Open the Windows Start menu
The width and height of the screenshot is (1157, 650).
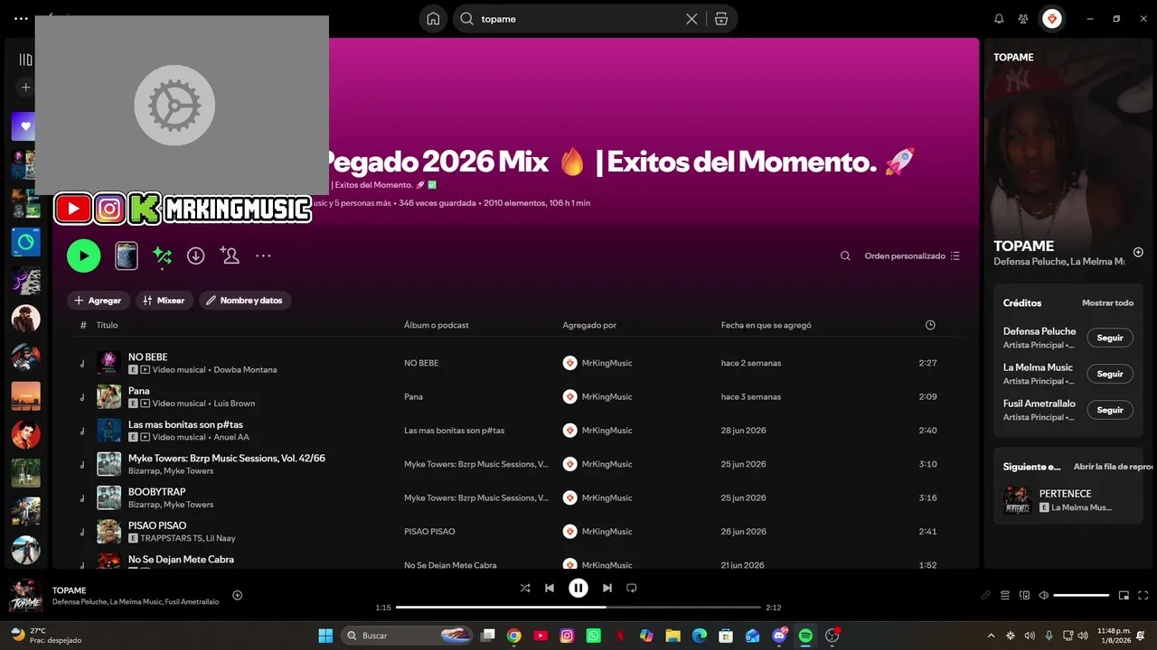325,636
